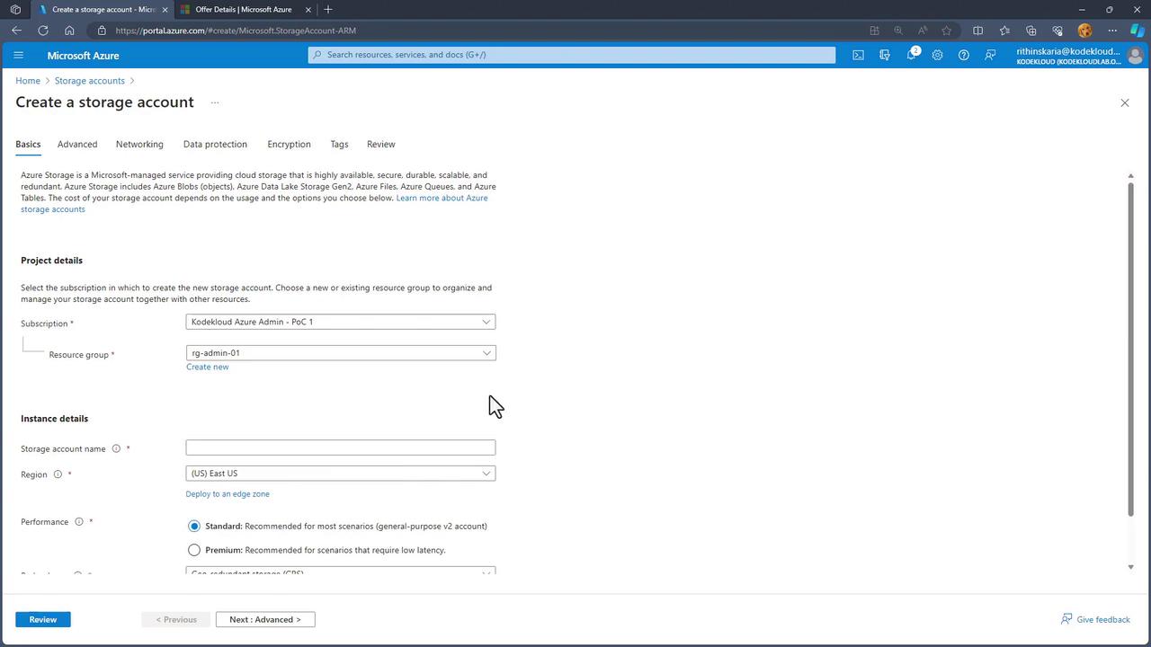Open the Copilot sidebar icon

1138,31
